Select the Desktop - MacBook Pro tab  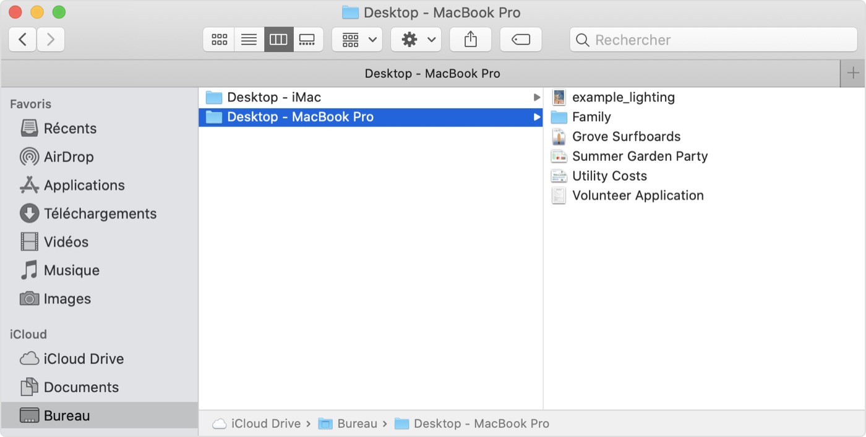click(421, 74)
